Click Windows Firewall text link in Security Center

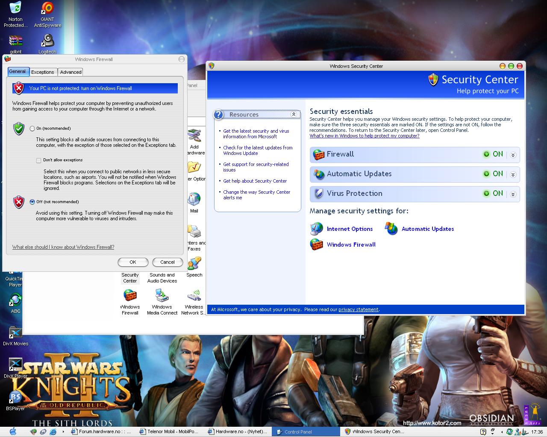[x=351, y=245]
